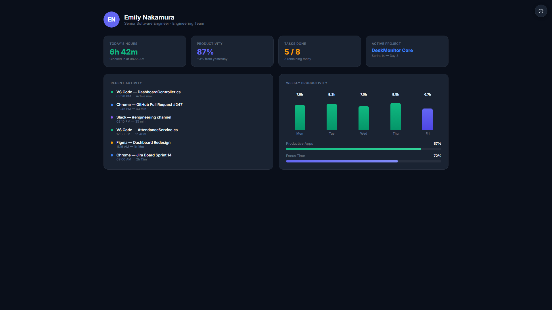Click the Tuesday bar in weekly chart

point(331,117)
